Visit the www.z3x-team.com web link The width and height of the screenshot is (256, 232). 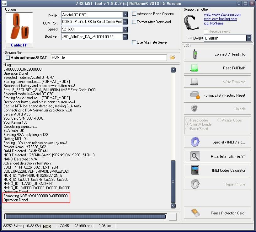click(x=222, y=14)
